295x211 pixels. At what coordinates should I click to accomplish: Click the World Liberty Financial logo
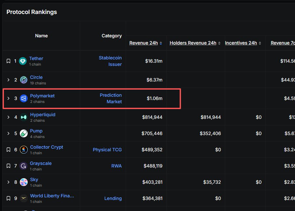pos(24,198)
